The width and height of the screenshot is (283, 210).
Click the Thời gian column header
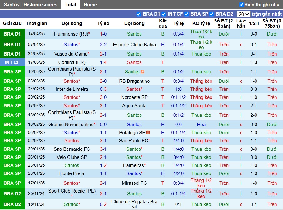pos(37,23)
